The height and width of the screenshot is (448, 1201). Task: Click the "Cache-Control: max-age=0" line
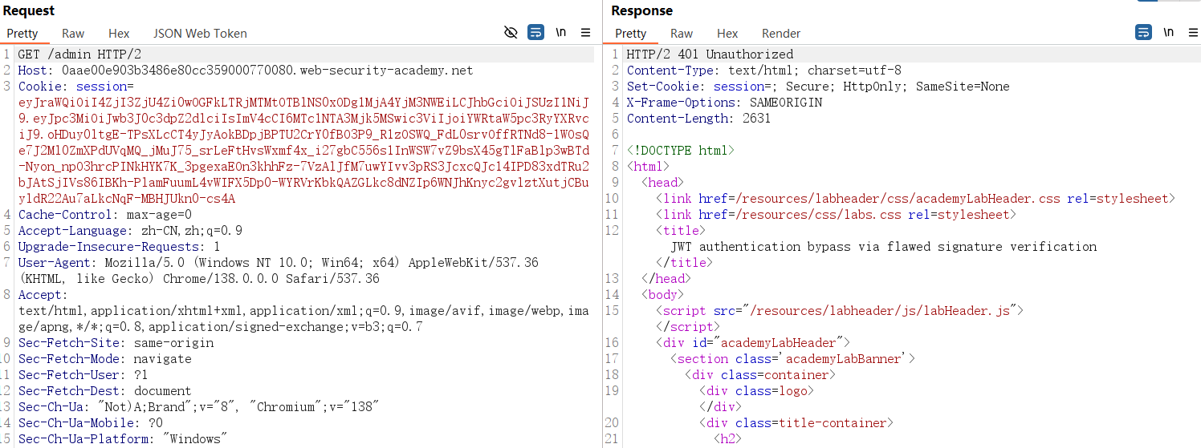[x=105, y=215]
